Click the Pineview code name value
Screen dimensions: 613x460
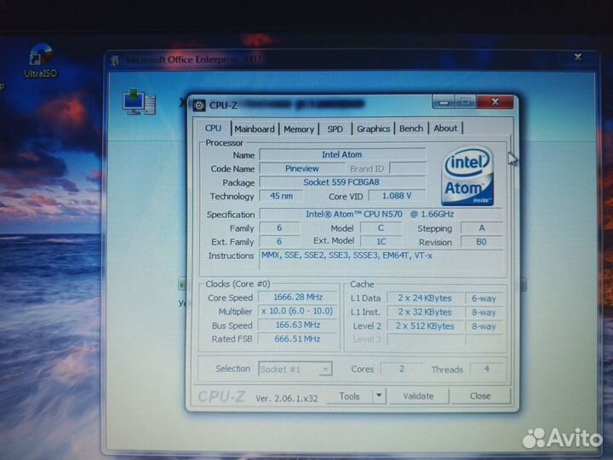tap(301, 169)
